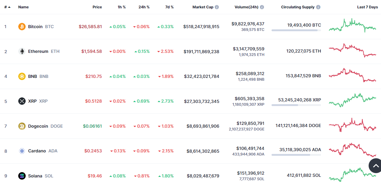Viewport: 381px width, 183px height.
Task: Click Cardano price $0.2453
Action: [93, 151]
